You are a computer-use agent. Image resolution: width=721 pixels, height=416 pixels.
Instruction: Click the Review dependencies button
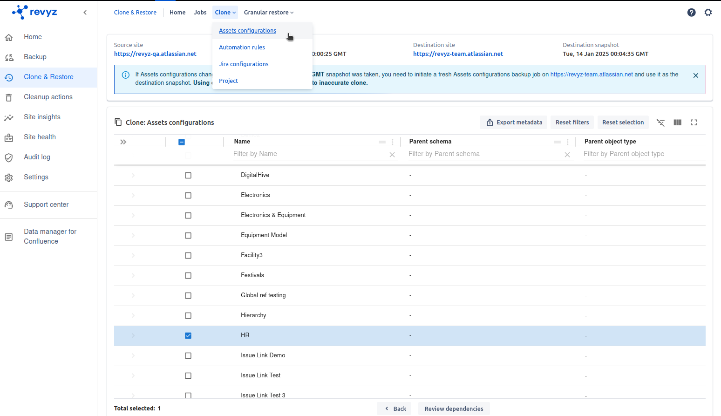coord(454,409)
